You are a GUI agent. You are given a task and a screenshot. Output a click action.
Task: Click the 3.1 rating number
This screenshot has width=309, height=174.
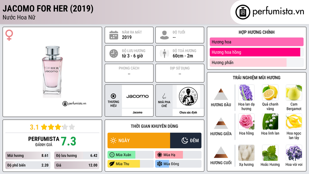[x=34, y=127]
